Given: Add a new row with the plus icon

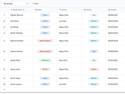Looking at the screenshot, I should tap(4, 90).
